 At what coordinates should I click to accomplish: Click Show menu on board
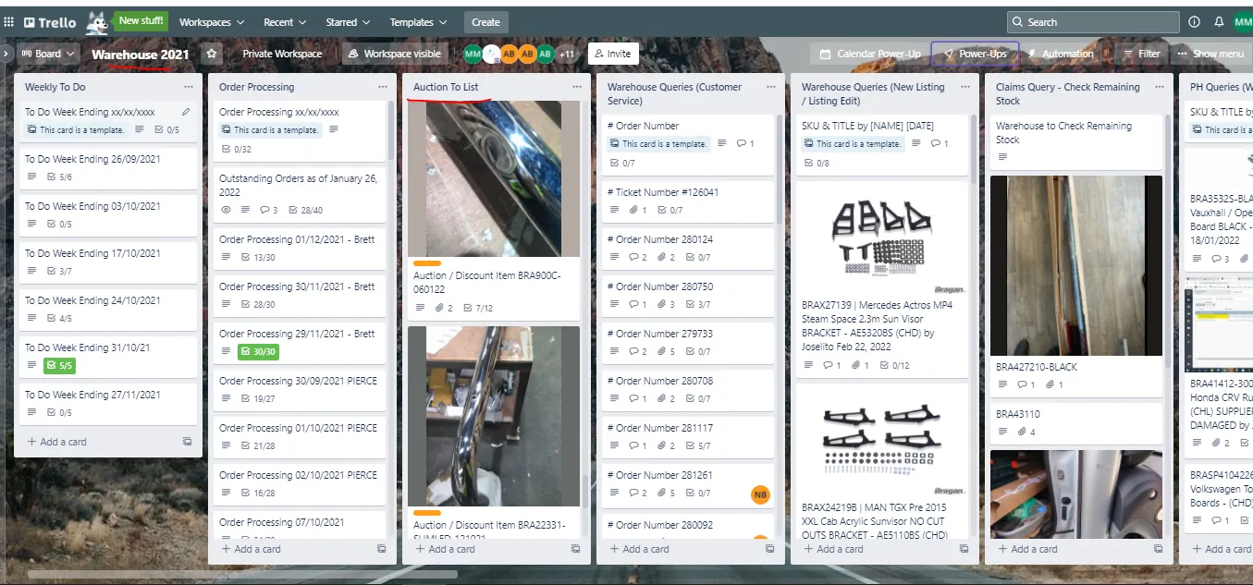tap(1210, 54)
